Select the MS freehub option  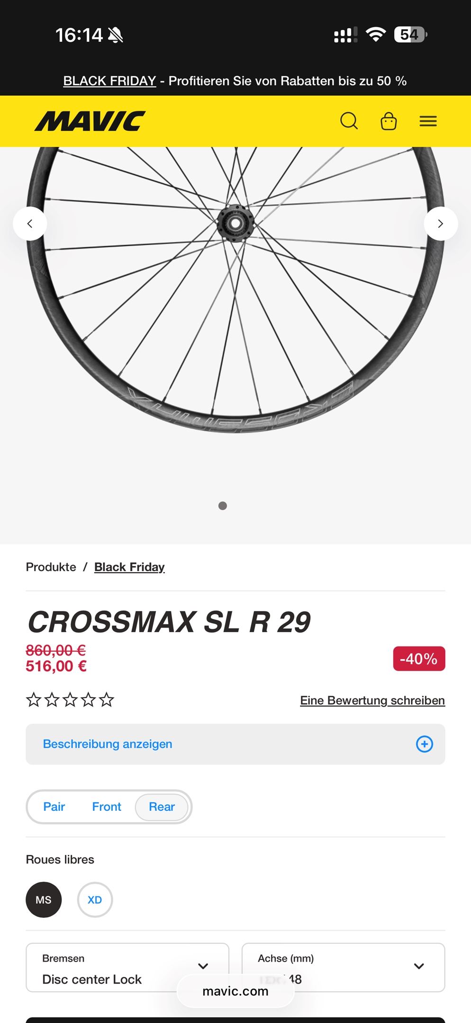pos(44,900)
